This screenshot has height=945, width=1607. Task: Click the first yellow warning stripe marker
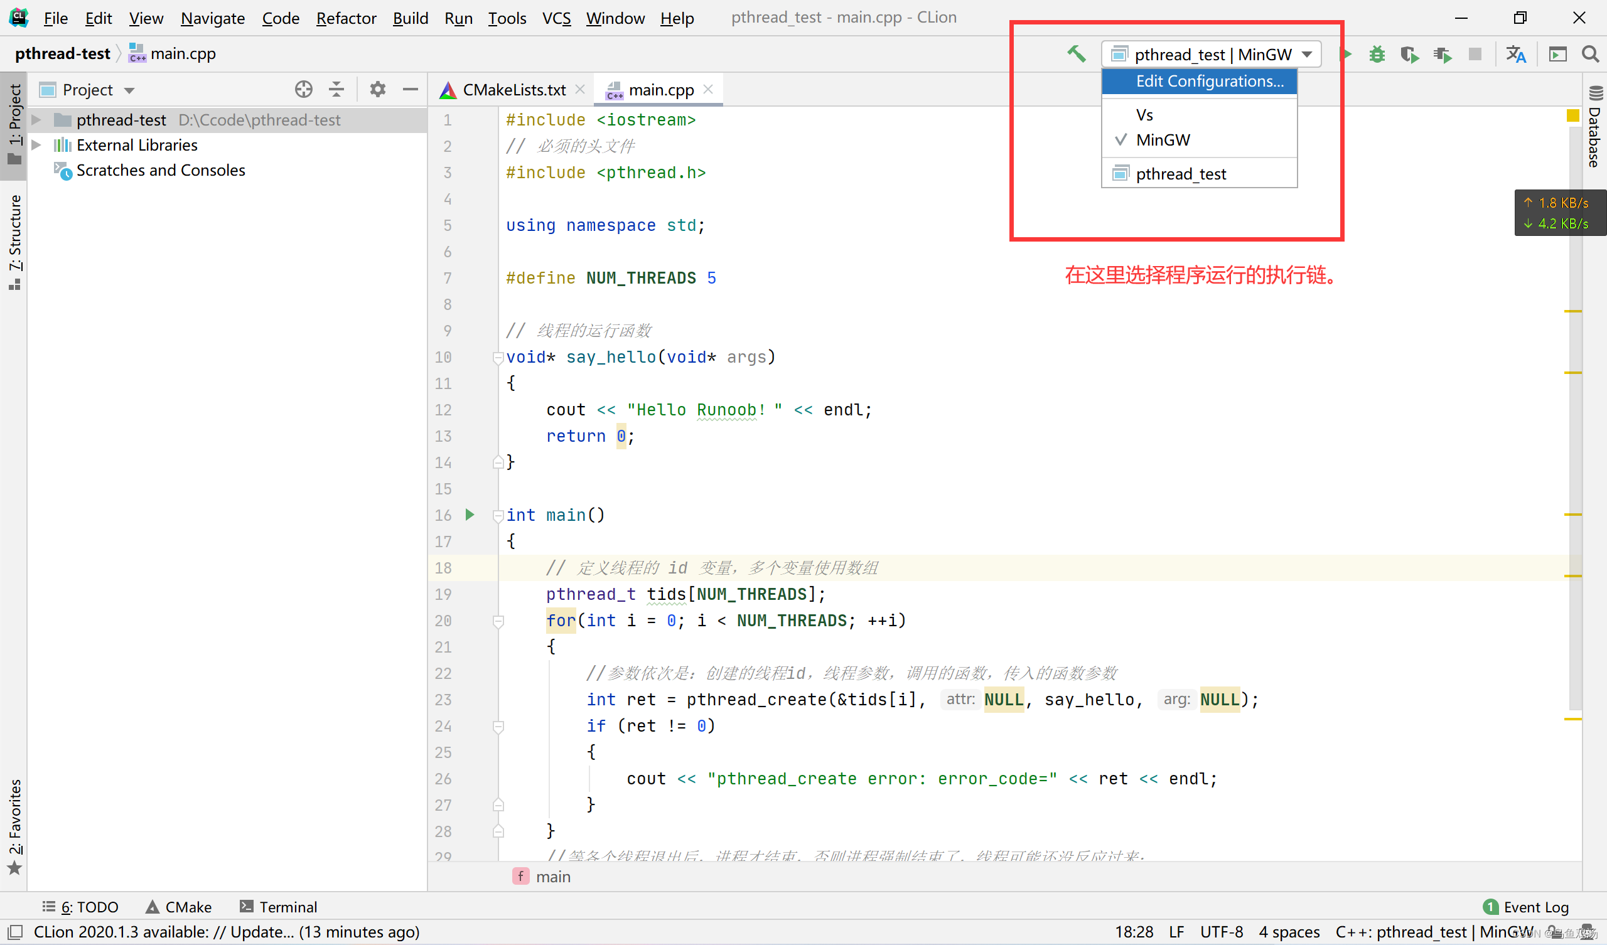pos(1573,311)
